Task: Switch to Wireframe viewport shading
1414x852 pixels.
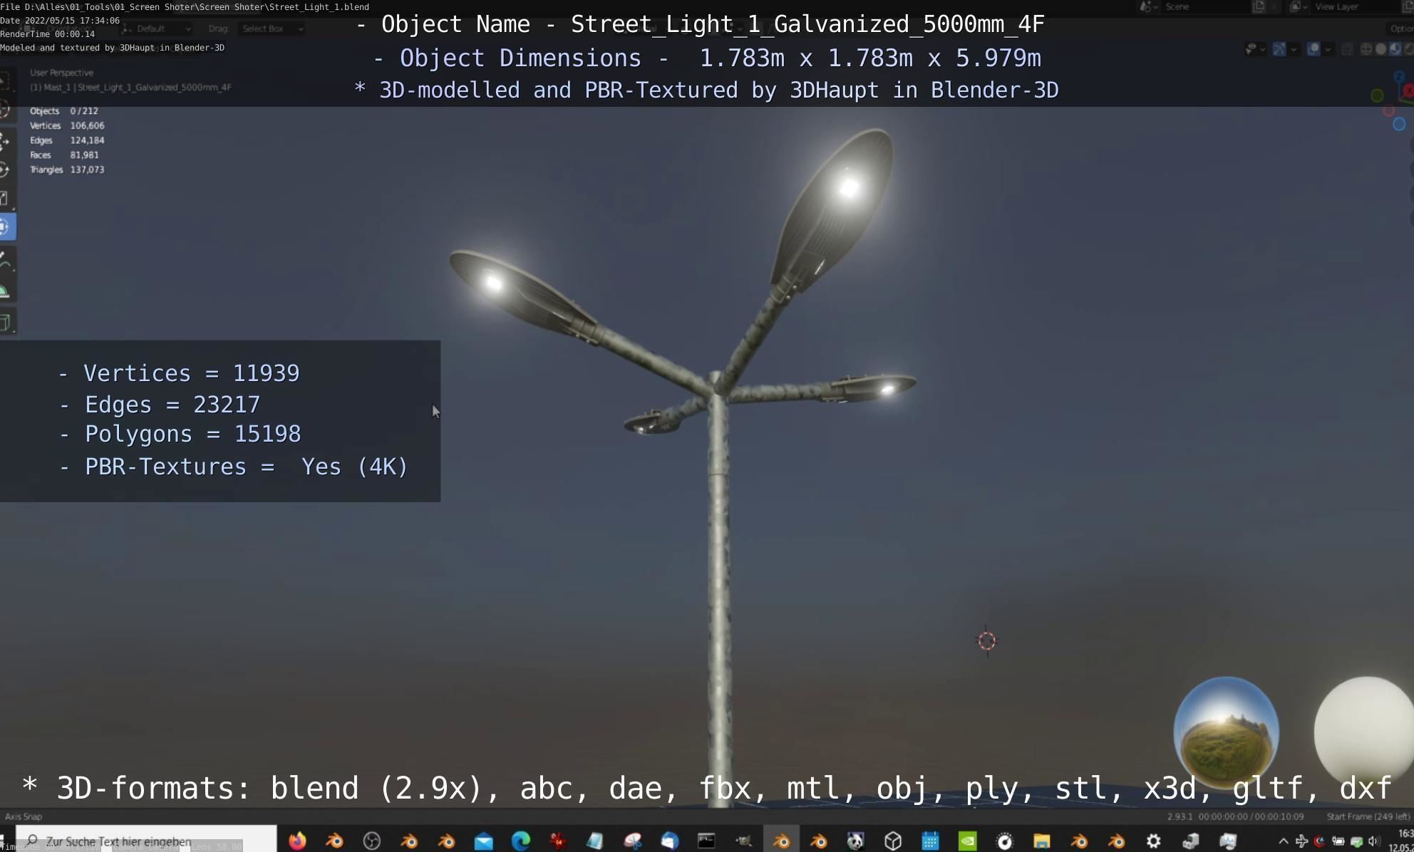Action: click(x=1366, y=49)
